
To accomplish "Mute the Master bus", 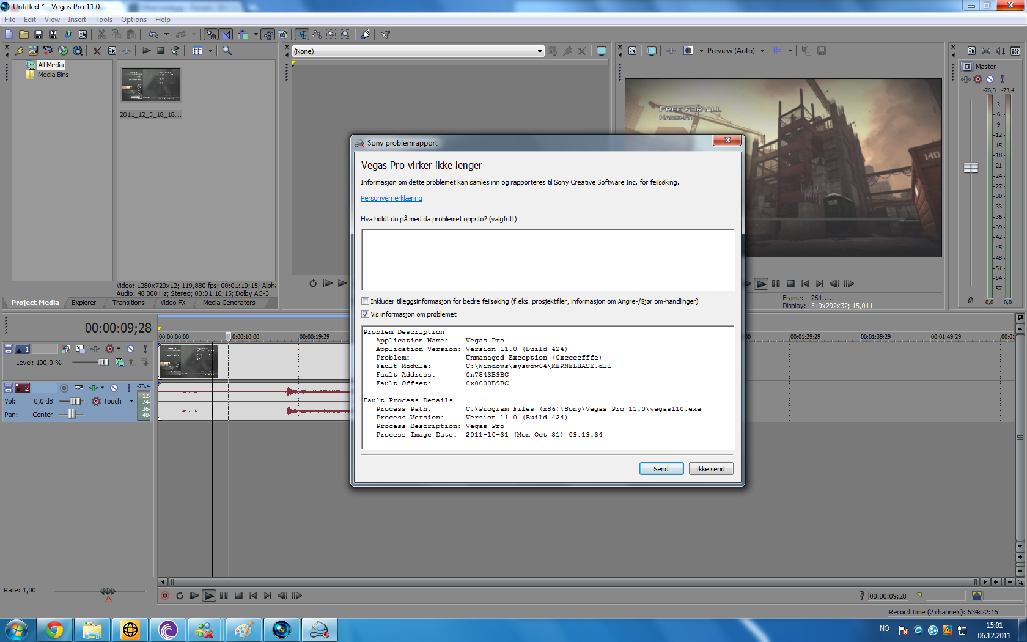I will point(990,79).
